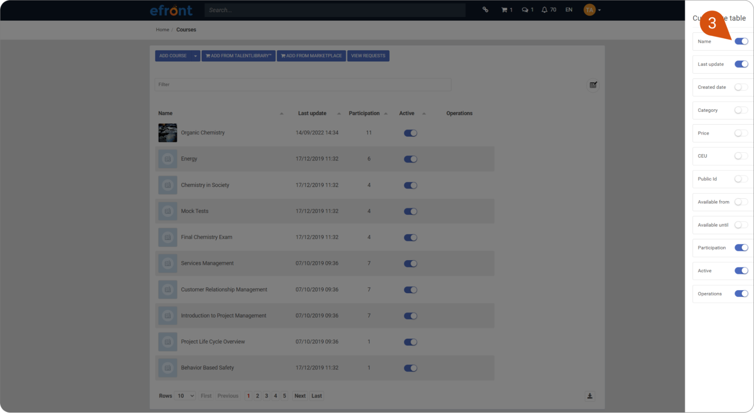754x413 pixels.
Task: Open the notifications bell icon
Action: pos(544,10)
